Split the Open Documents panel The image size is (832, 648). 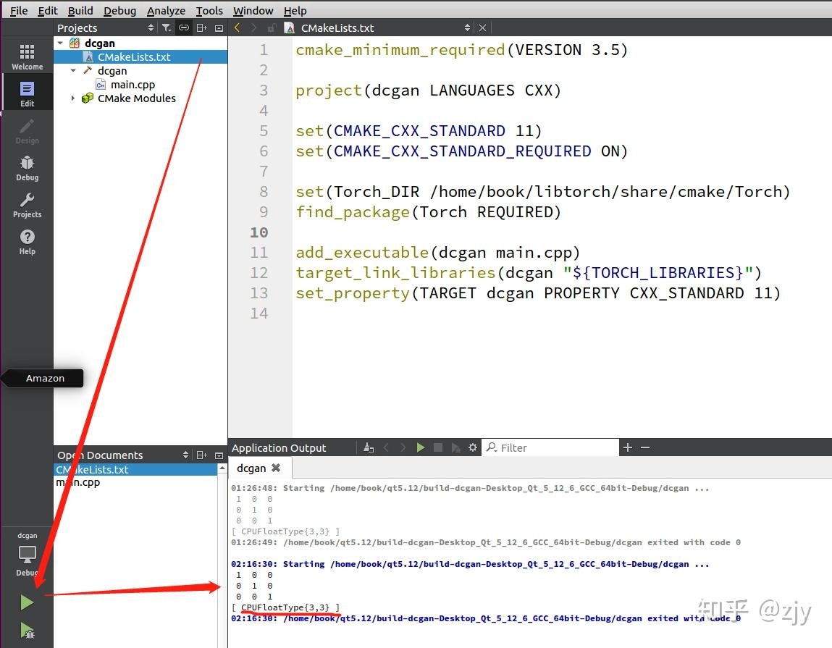click(201, 455)
